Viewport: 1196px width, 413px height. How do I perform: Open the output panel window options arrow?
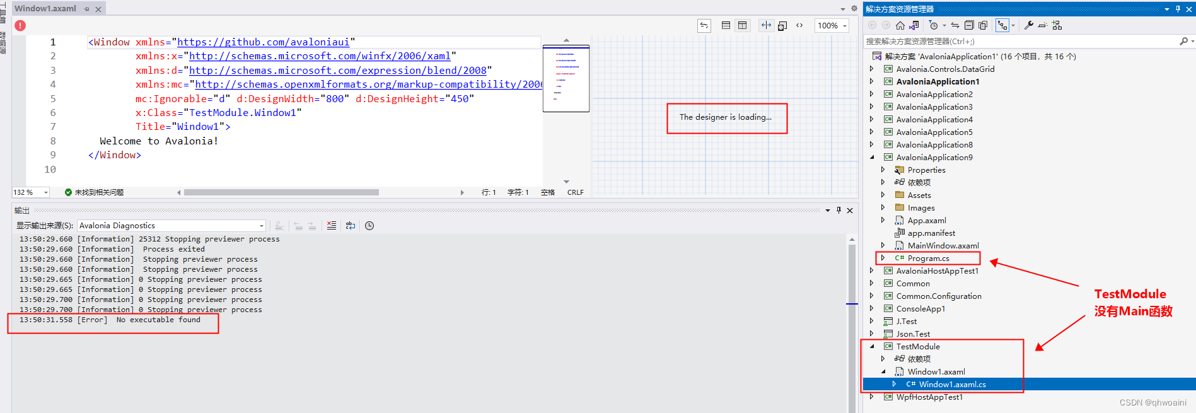[x=828, y=211]
